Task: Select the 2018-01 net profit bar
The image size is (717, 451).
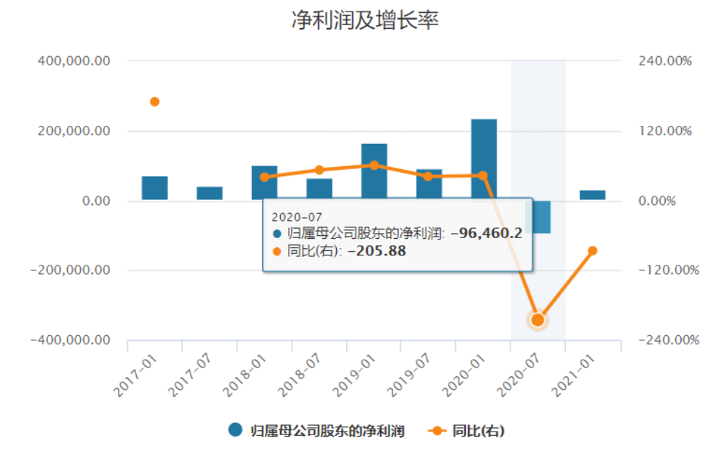Action: pos(264,183)
